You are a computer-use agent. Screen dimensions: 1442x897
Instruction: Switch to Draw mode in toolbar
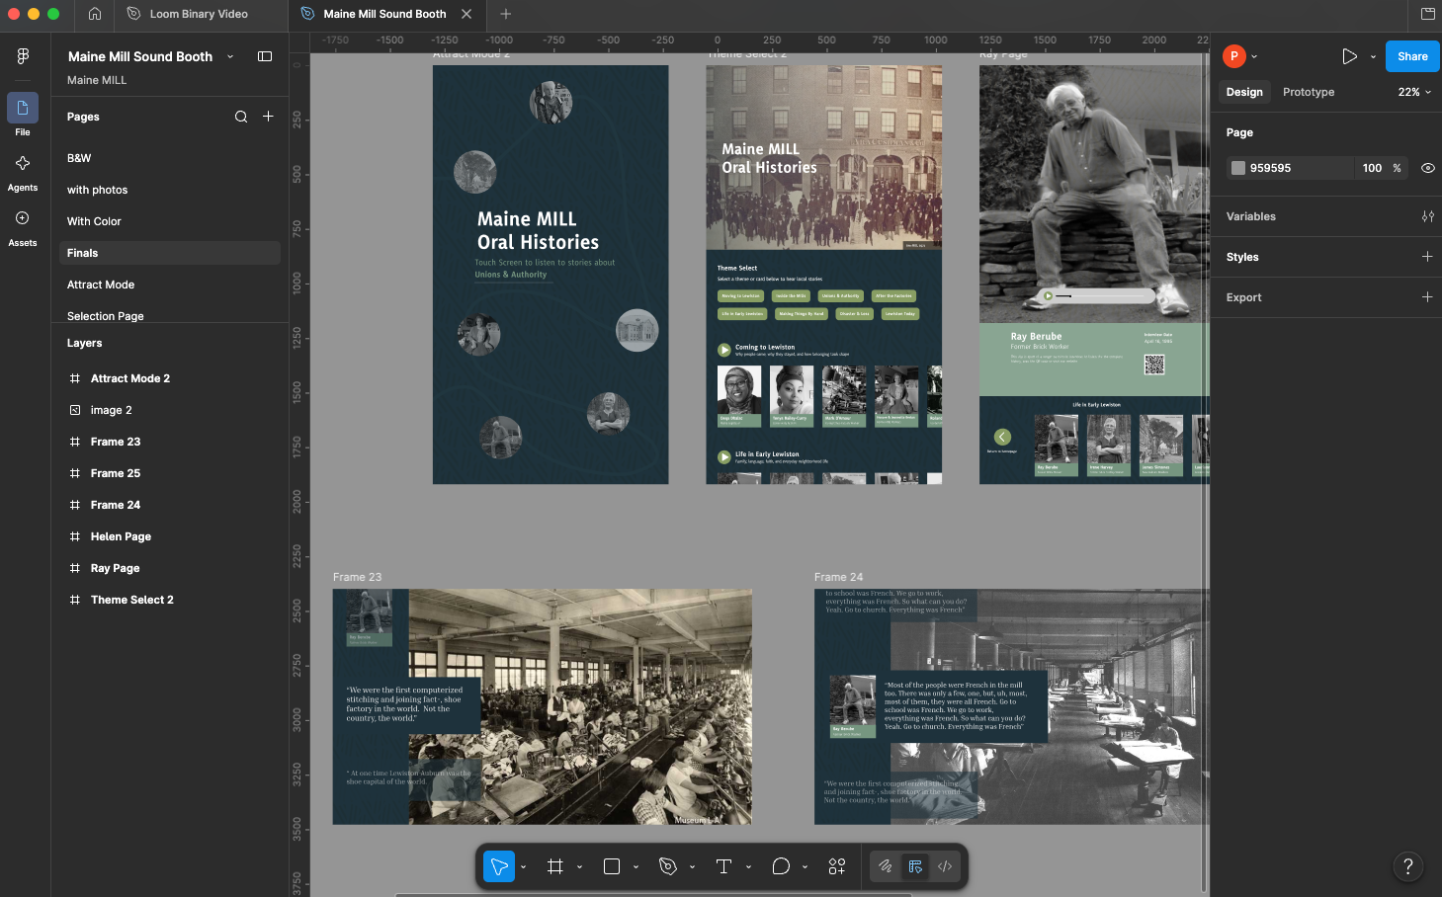pos(886,866)
